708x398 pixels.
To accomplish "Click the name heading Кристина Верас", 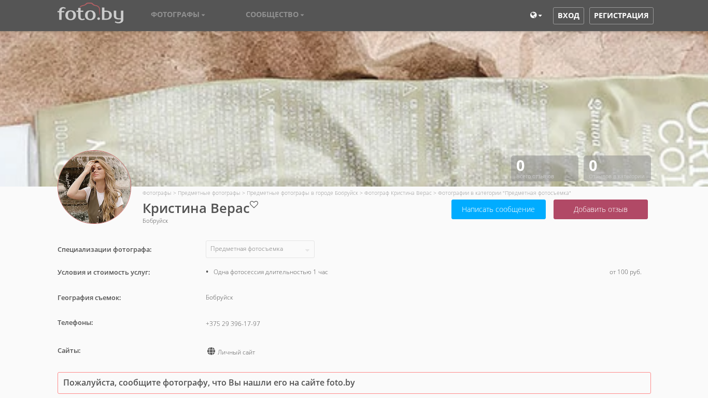I will (196, 208).
